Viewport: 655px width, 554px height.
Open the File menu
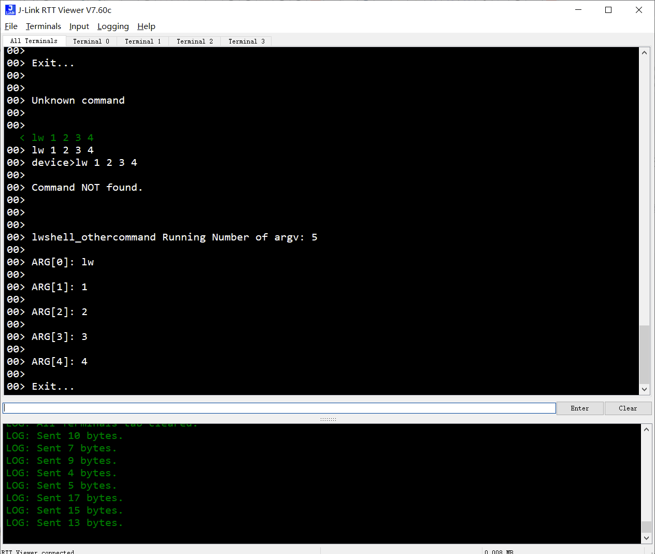(11, 26)
